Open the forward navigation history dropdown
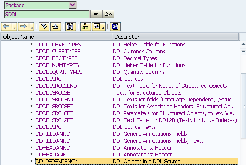Viewport: 246px width, 165px height. click(32, 27)
